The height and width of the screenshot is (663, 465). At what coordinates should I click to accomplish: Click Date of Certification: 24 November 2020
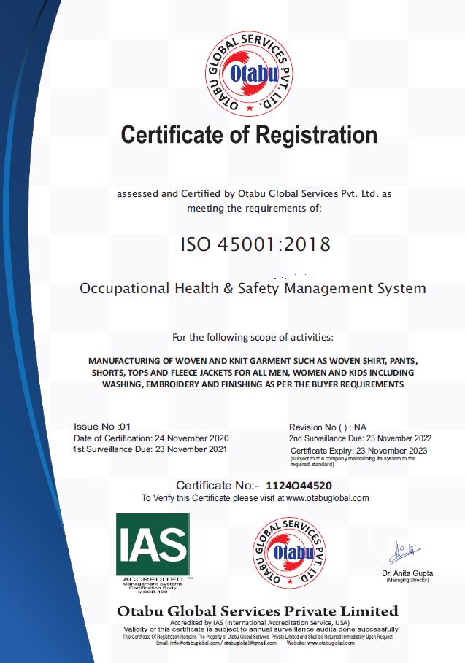[151, 438]
